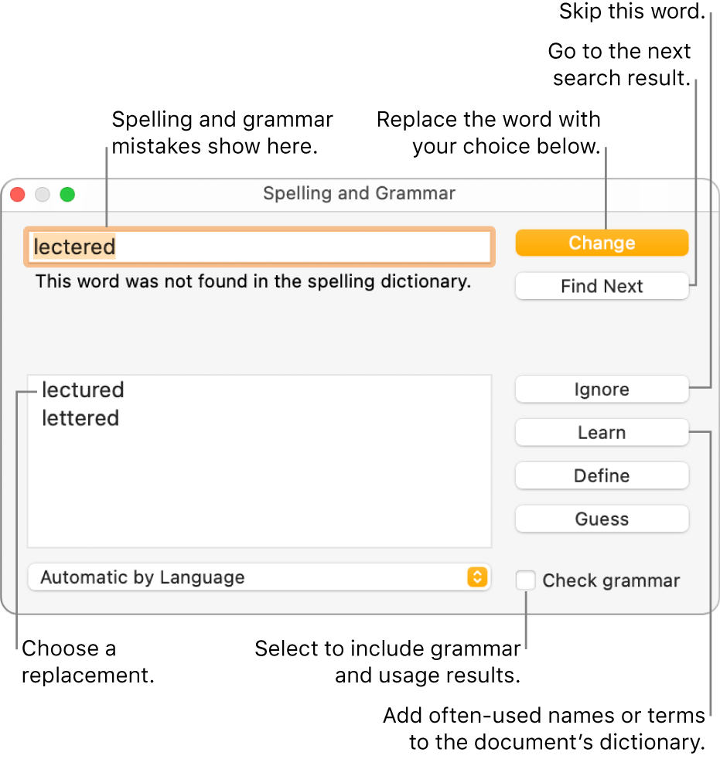720x759 pixels.
Task: Open the definition with the Define button
Action: [602, 475]
